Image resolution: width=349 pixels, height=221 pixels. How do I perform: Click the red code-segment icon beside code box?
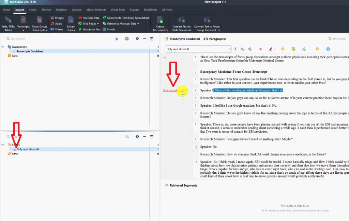click(x=235, y=49)
